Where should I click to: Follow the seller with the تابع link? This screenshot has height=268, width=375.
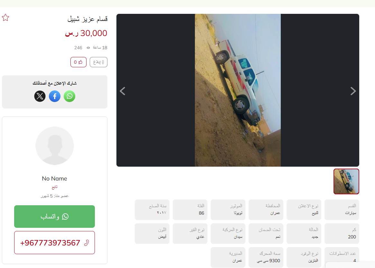(55, 187)
